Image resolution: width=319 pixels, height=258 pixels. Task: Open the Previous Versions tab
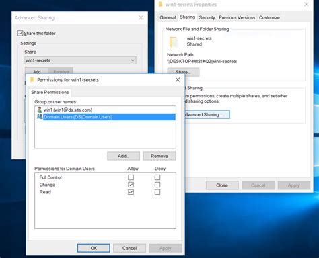click(237, 17)
